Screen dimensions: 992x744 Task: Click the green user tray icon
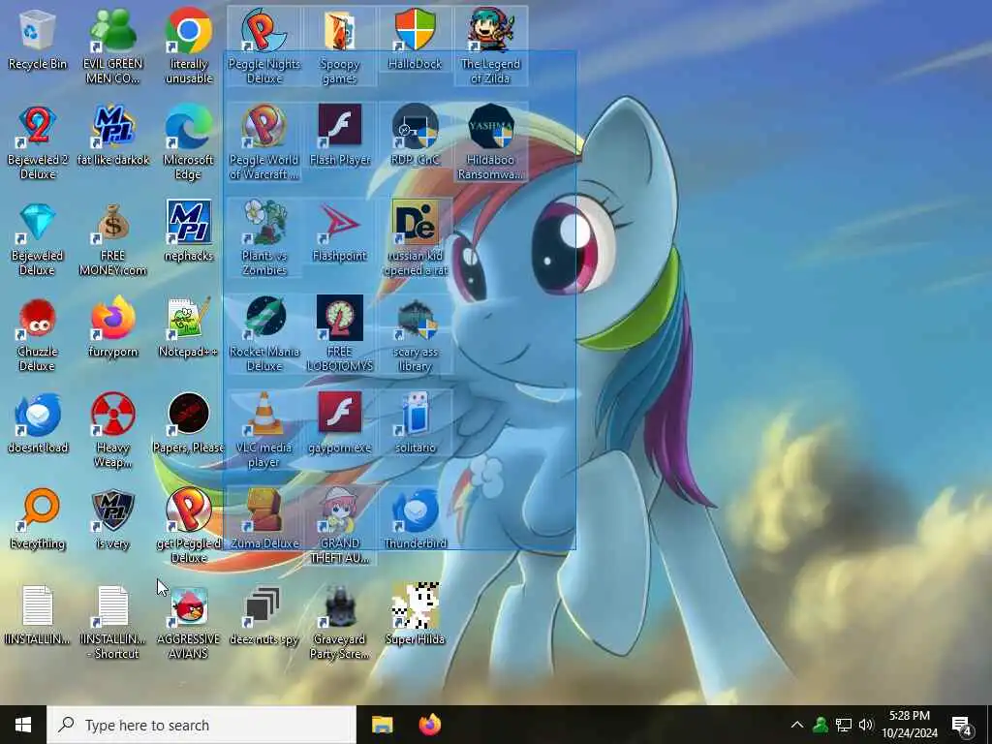point(821,725)
